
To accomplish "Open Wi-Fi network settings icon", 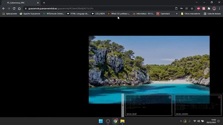I will click(x=195, y=121).
